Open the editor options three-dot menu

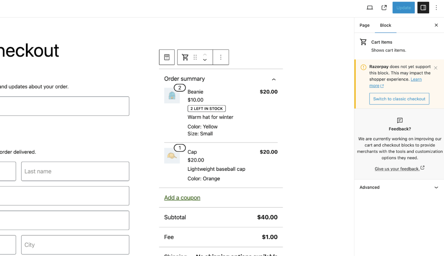click(x=436, y=8)
